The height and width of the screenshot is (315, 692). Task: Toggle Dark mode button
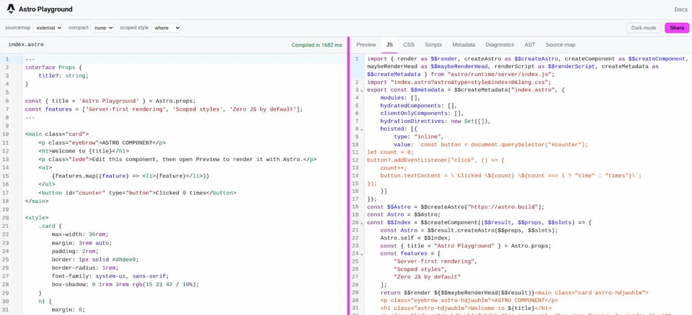[644, 28]
